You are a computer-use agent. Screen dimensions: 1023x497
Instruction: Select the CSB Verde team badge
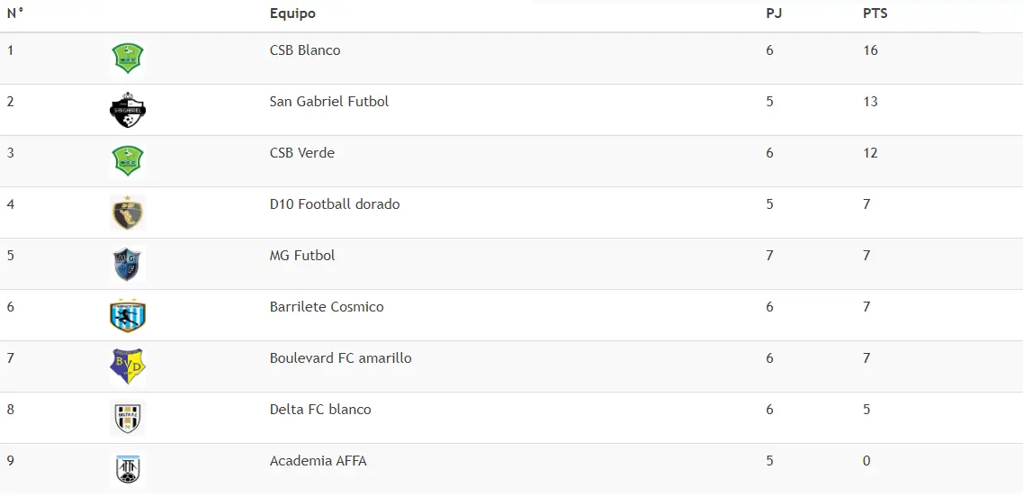point(127,160)
